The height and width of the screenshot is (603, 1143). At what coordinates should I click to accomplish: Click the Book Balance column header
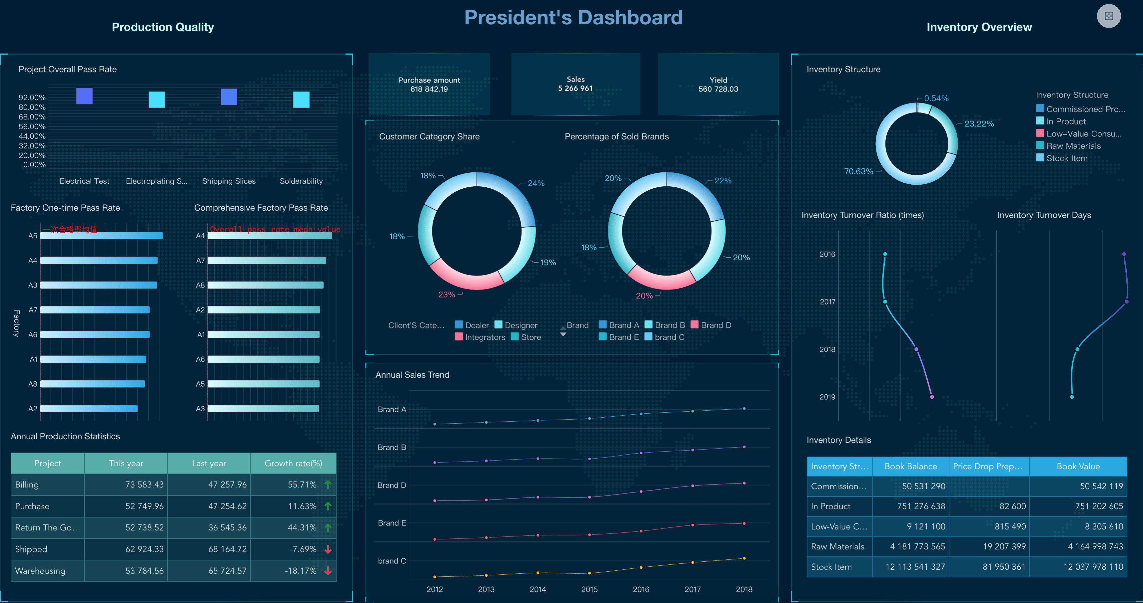click(910, 467)
